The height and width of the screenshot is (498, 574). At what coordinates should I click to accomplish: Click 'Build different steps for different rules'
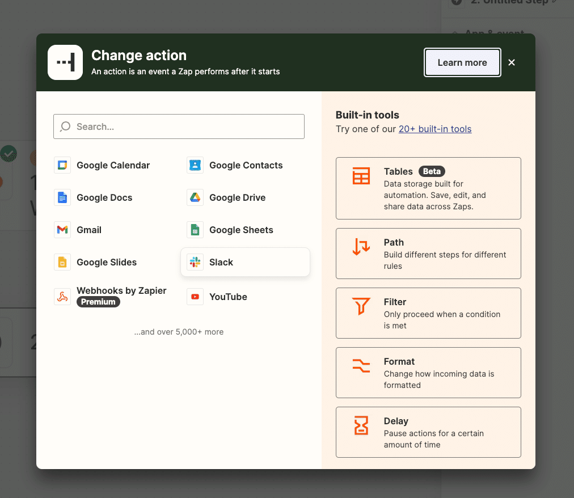[445, 260]
